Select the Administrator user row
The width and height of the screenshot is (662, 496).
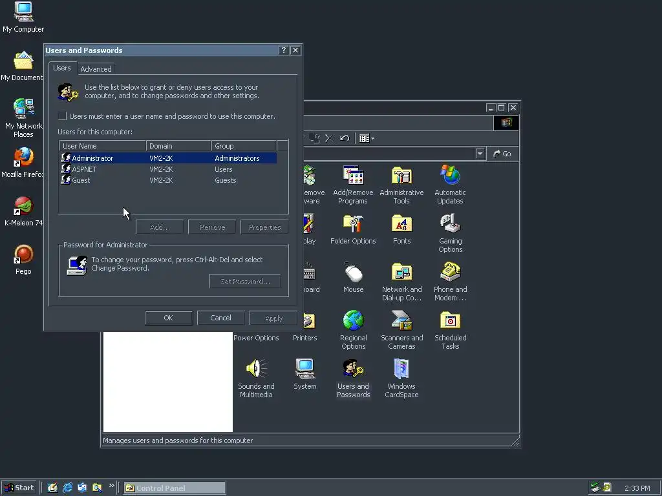168,158
